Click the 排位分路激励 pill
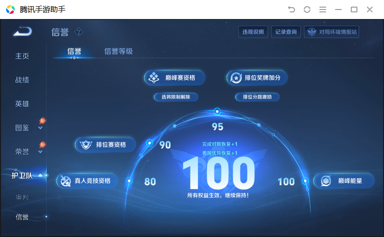The image size is (384, 237). click(x=257, y=97)
